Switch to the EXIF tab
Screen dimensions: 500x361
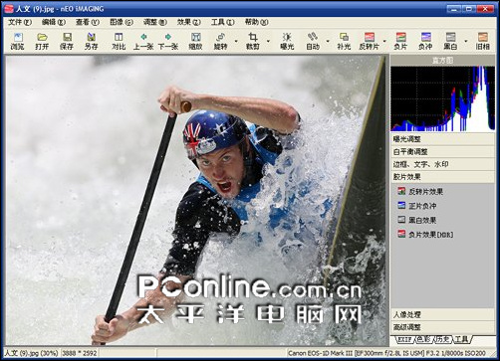[404, 339]
